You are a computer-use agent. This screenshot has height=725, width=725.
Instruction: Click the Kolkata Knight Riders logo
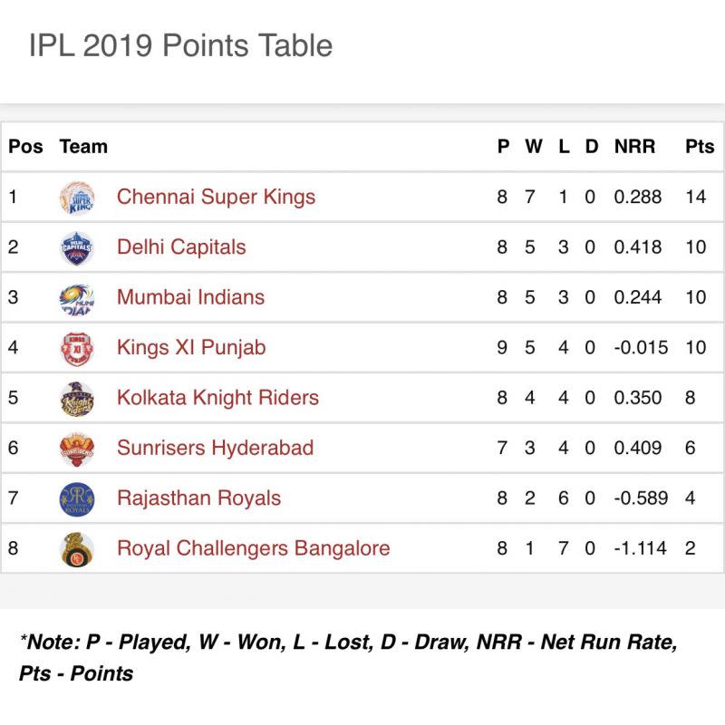(77, 398)
